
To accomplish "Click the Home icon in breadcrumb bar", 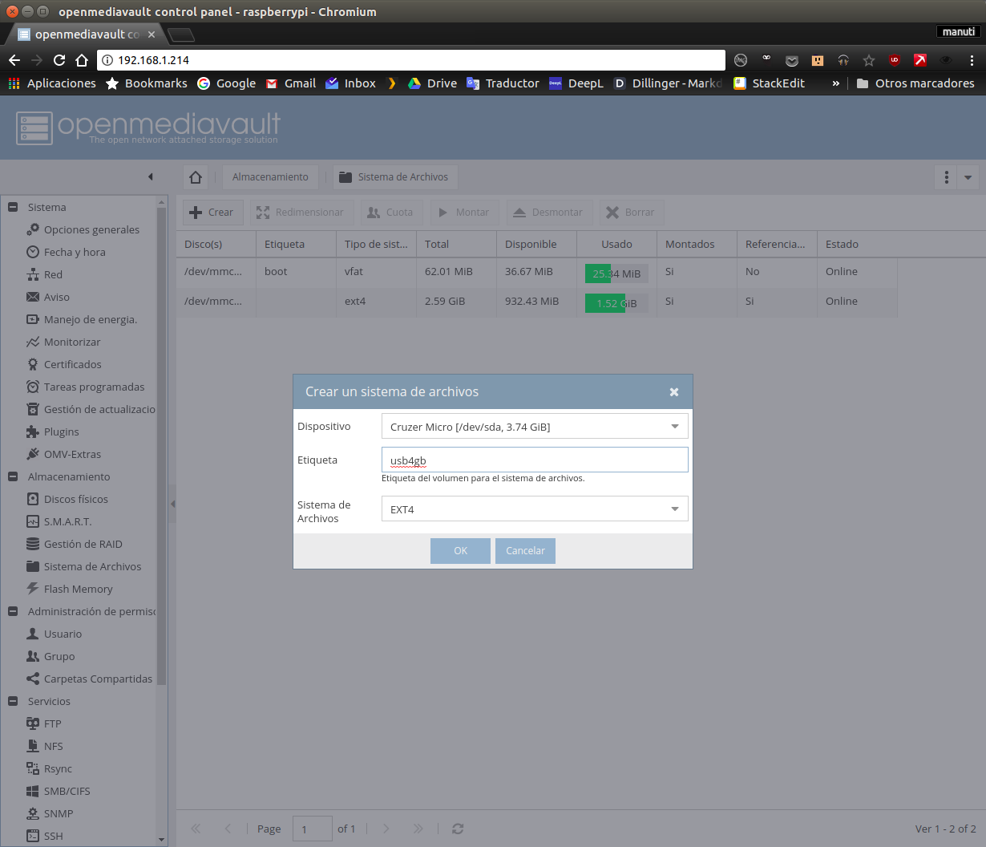I will 196,177.
